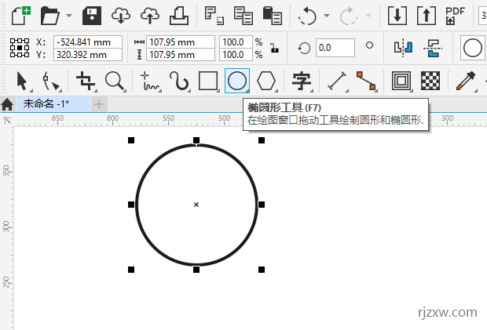Choose the Rectangle tool
This screenshot has width=487, height=330.
pos(207,80)
